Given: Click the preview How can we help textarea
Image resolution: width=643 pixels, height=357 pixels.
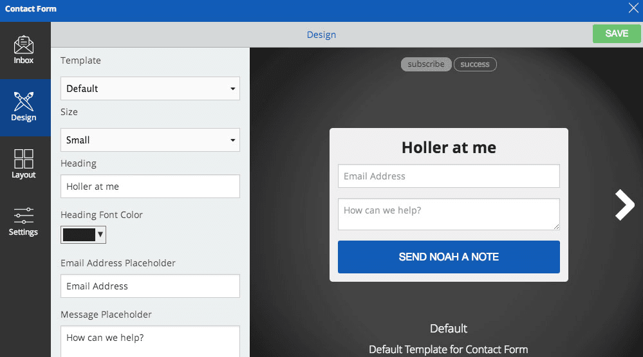Looking at the screenshot, I should pyautogui.click(x=449, y=214).
